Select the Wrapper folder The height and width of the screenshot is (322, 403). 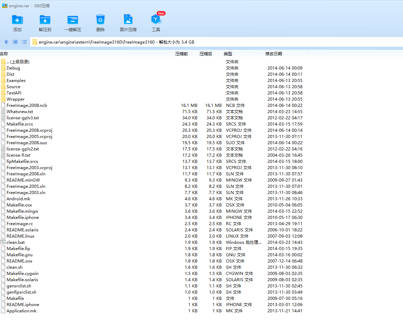[x=15, y=99]
